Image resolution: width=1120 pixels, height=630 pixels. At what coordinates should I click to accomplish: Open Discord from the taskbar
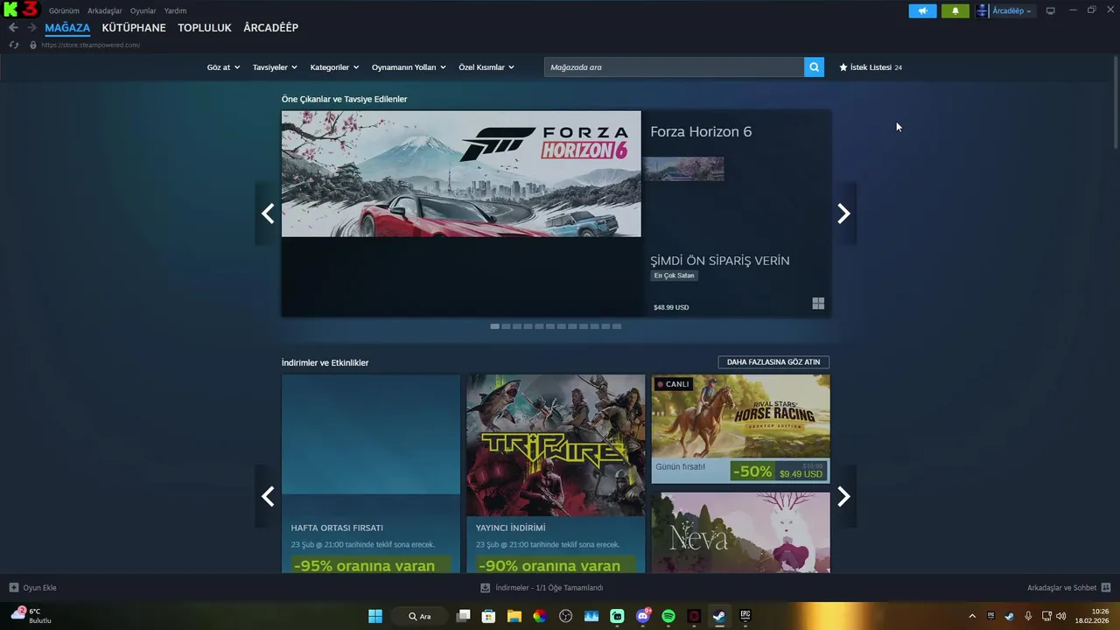643,616
